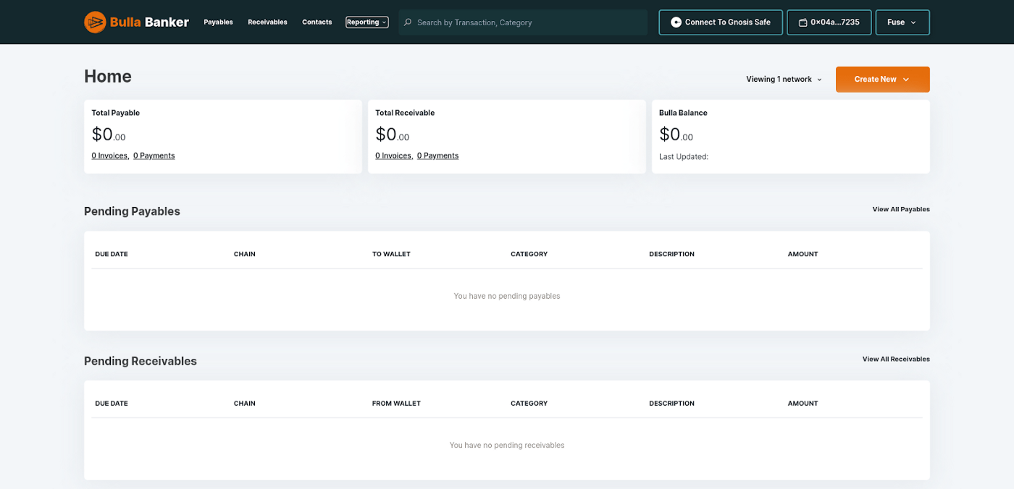Click 0 Invoices under Total Receivable

coord(393,155)
